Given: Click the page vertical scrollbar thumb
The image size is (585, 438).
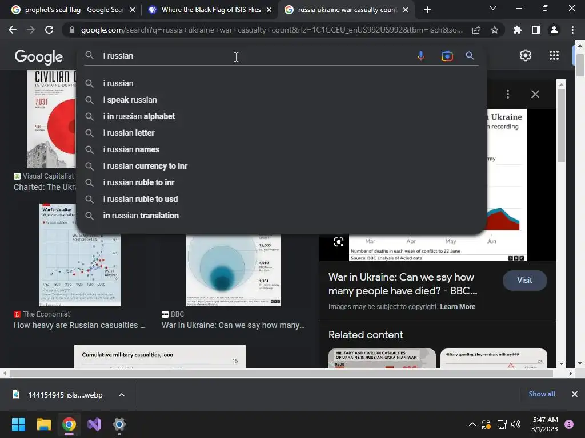Looking at the screenshot, I should pos(580,65).
